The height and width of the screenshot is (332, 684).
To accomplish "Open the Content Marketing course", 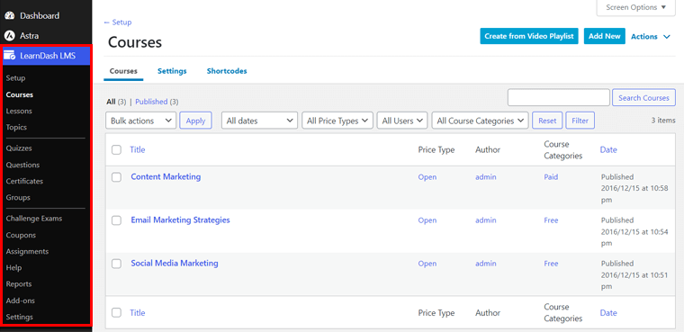I will pyautogui.click(x=166, y=176).
